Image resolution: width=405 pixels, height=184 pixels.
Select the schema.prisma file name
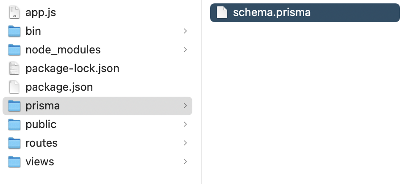click(x=272, y=13)
